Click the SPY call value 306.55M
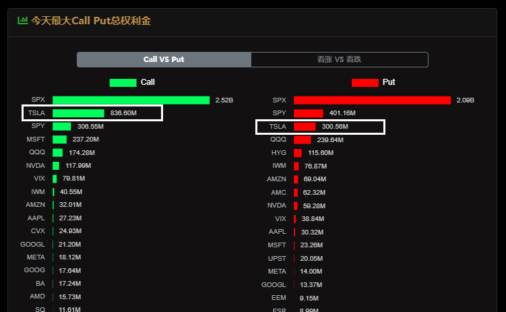 point(90,127)
